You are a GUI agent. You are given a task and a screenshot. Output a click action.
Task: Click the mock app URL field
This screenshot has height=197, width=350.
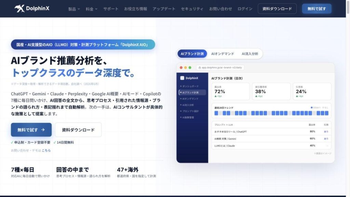tap(220, 67)
